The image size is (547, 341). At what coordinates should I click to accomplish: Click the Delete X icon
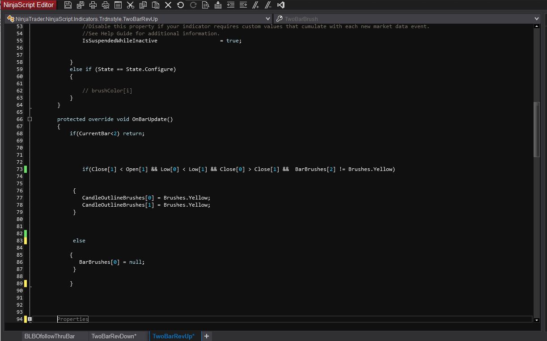[x=168, y=5]
